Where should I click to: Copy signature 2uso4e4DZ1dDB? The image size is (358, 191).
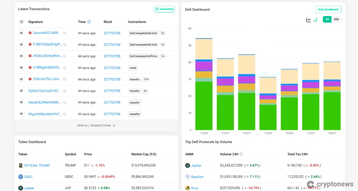pos(64,33)
